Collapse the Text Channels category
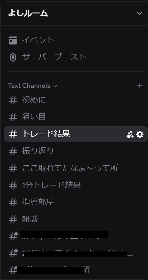 [32, 86]
